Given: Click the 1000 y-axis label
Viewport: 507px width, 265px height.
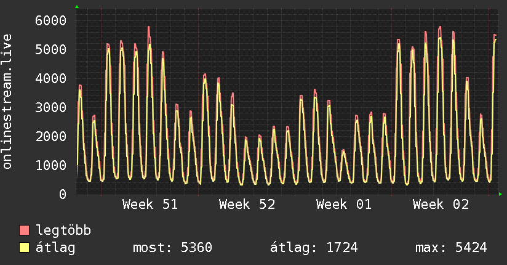Looking at the screenshot, I should coord(51,165).
